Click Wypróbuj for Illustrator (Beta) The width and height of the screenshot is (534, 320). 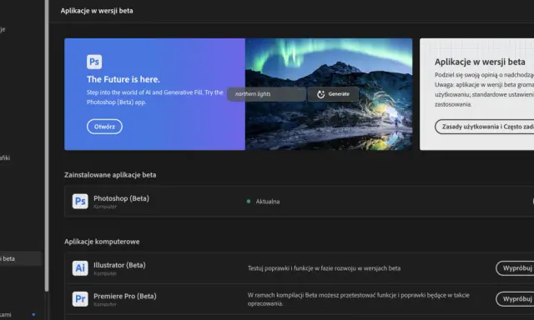click(x=515, y=268)
